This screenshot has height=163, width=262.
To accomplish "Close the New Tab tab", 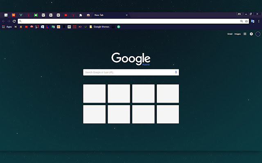I will point(126,15).
